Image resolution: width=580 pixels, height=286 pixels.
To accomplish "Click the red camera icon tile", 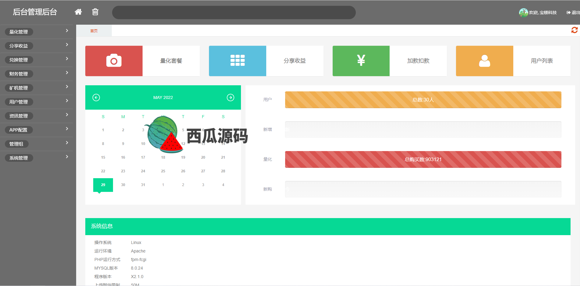I will pyautogui.click(x=114, y=61).
